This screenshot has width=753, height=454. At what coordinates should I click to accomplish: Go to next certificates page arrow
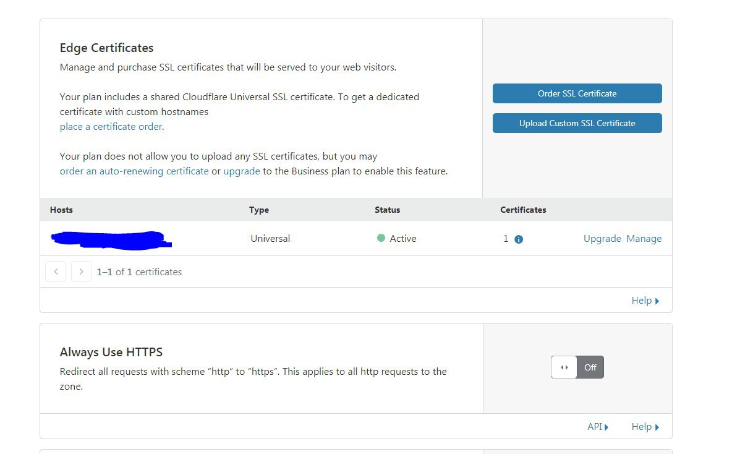click(82, 272)
